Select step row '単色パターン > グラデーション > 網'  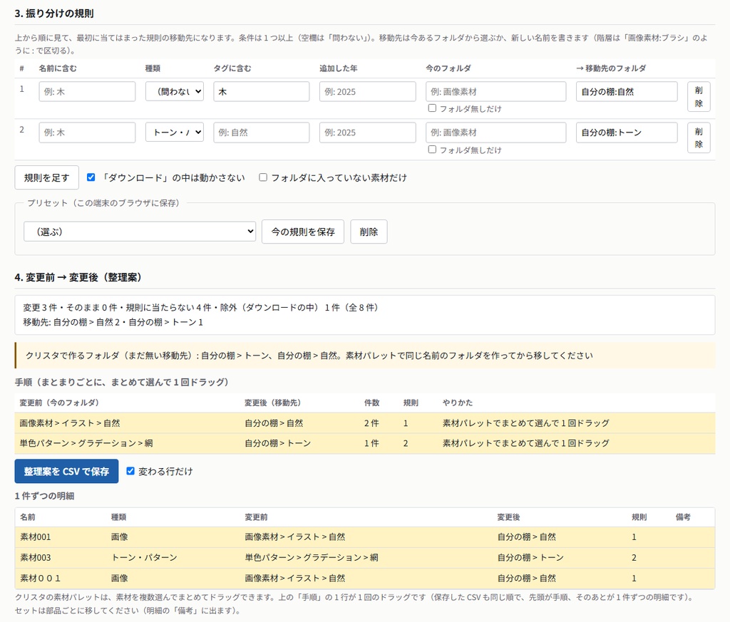coord(365,443)
